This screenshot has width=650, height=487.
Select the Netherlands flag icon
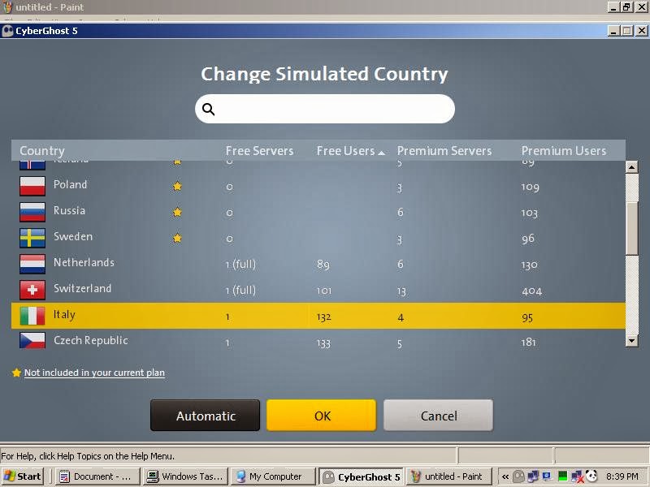click(32, 264)
